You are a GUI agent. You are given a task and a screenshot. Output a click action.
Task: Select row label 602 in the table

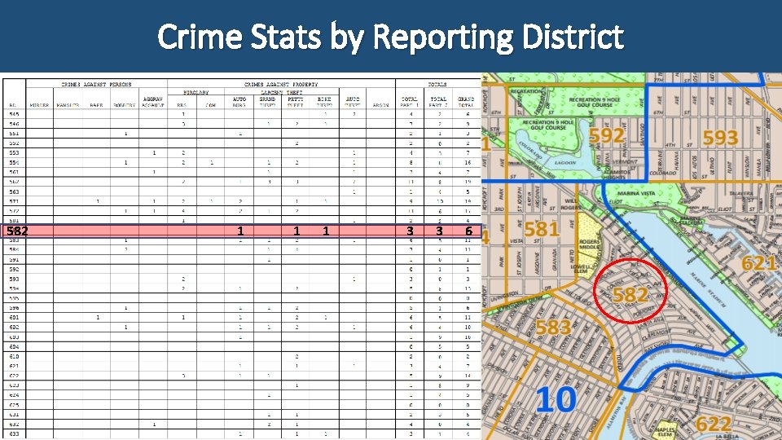point(14,328)
